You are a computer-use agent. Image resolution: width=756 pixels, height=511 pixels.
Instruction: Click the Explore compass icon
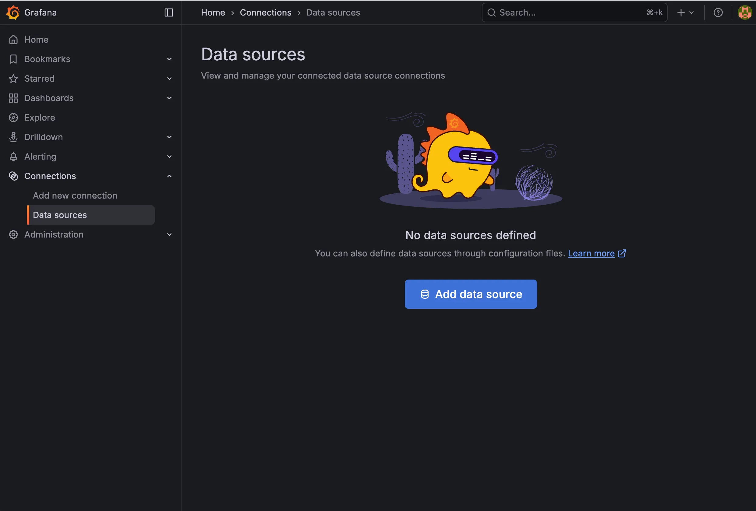pos(13,118)
